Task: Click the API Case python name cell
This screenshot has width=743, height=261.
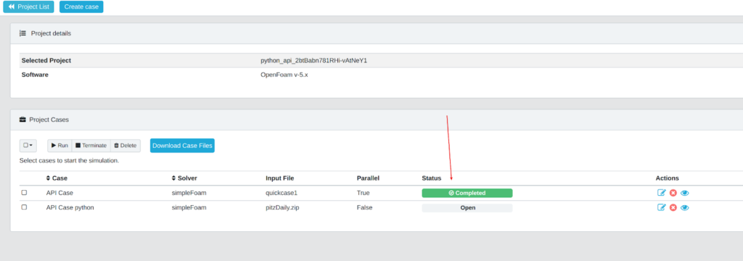Action: pos(70,207)
